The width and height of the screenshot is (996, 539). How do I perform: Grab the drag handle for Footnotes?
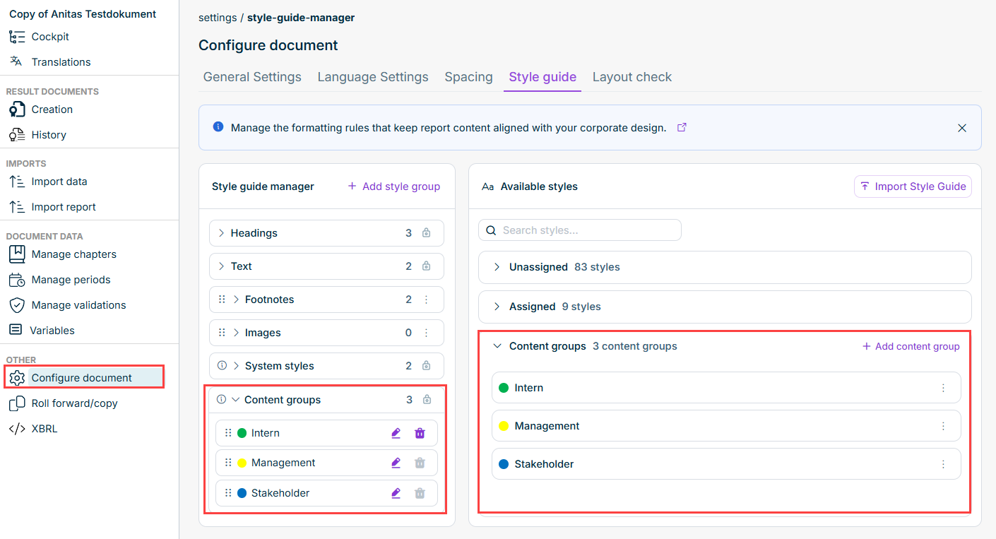coord(222,300)
